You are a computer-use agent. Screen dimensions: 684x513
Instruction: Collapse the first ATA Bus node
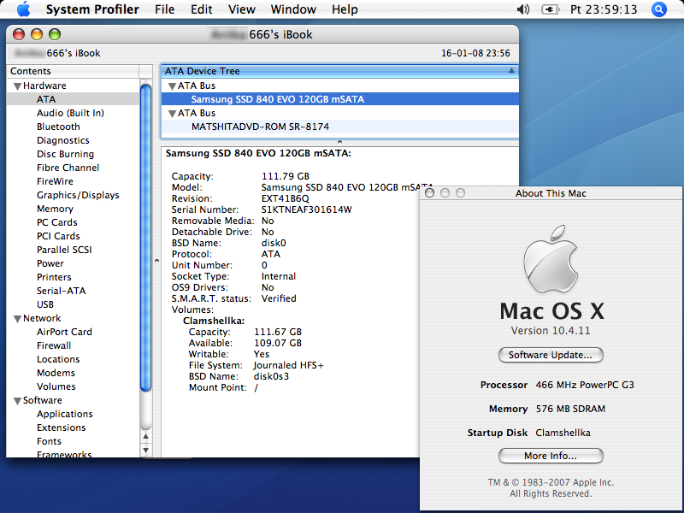(x=173, y=86)
